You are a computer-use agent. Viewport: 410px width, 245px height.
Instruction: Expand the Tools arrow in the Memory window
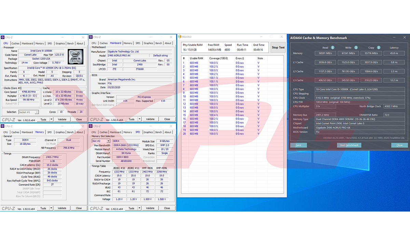tap(52, 208)
